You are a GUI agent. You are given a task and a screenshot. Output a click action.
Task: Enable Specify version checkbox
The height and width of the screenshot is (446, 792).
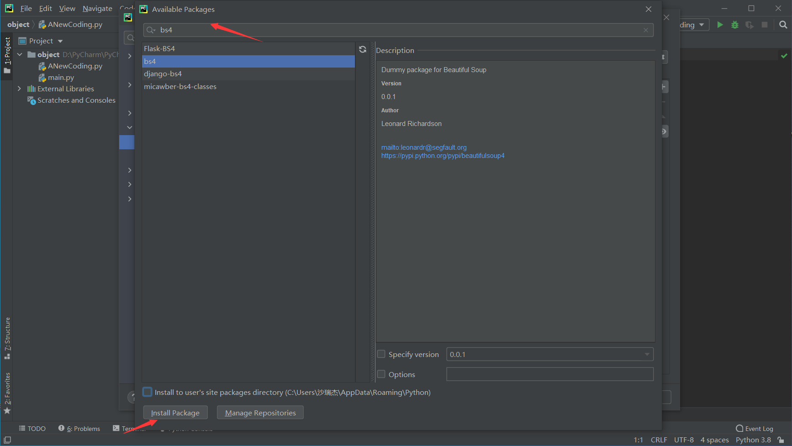tap(381, 354)
